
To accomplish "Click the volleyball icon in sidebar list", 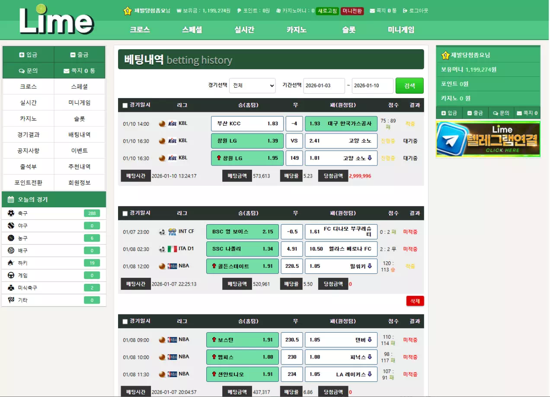I will point(11,251).
